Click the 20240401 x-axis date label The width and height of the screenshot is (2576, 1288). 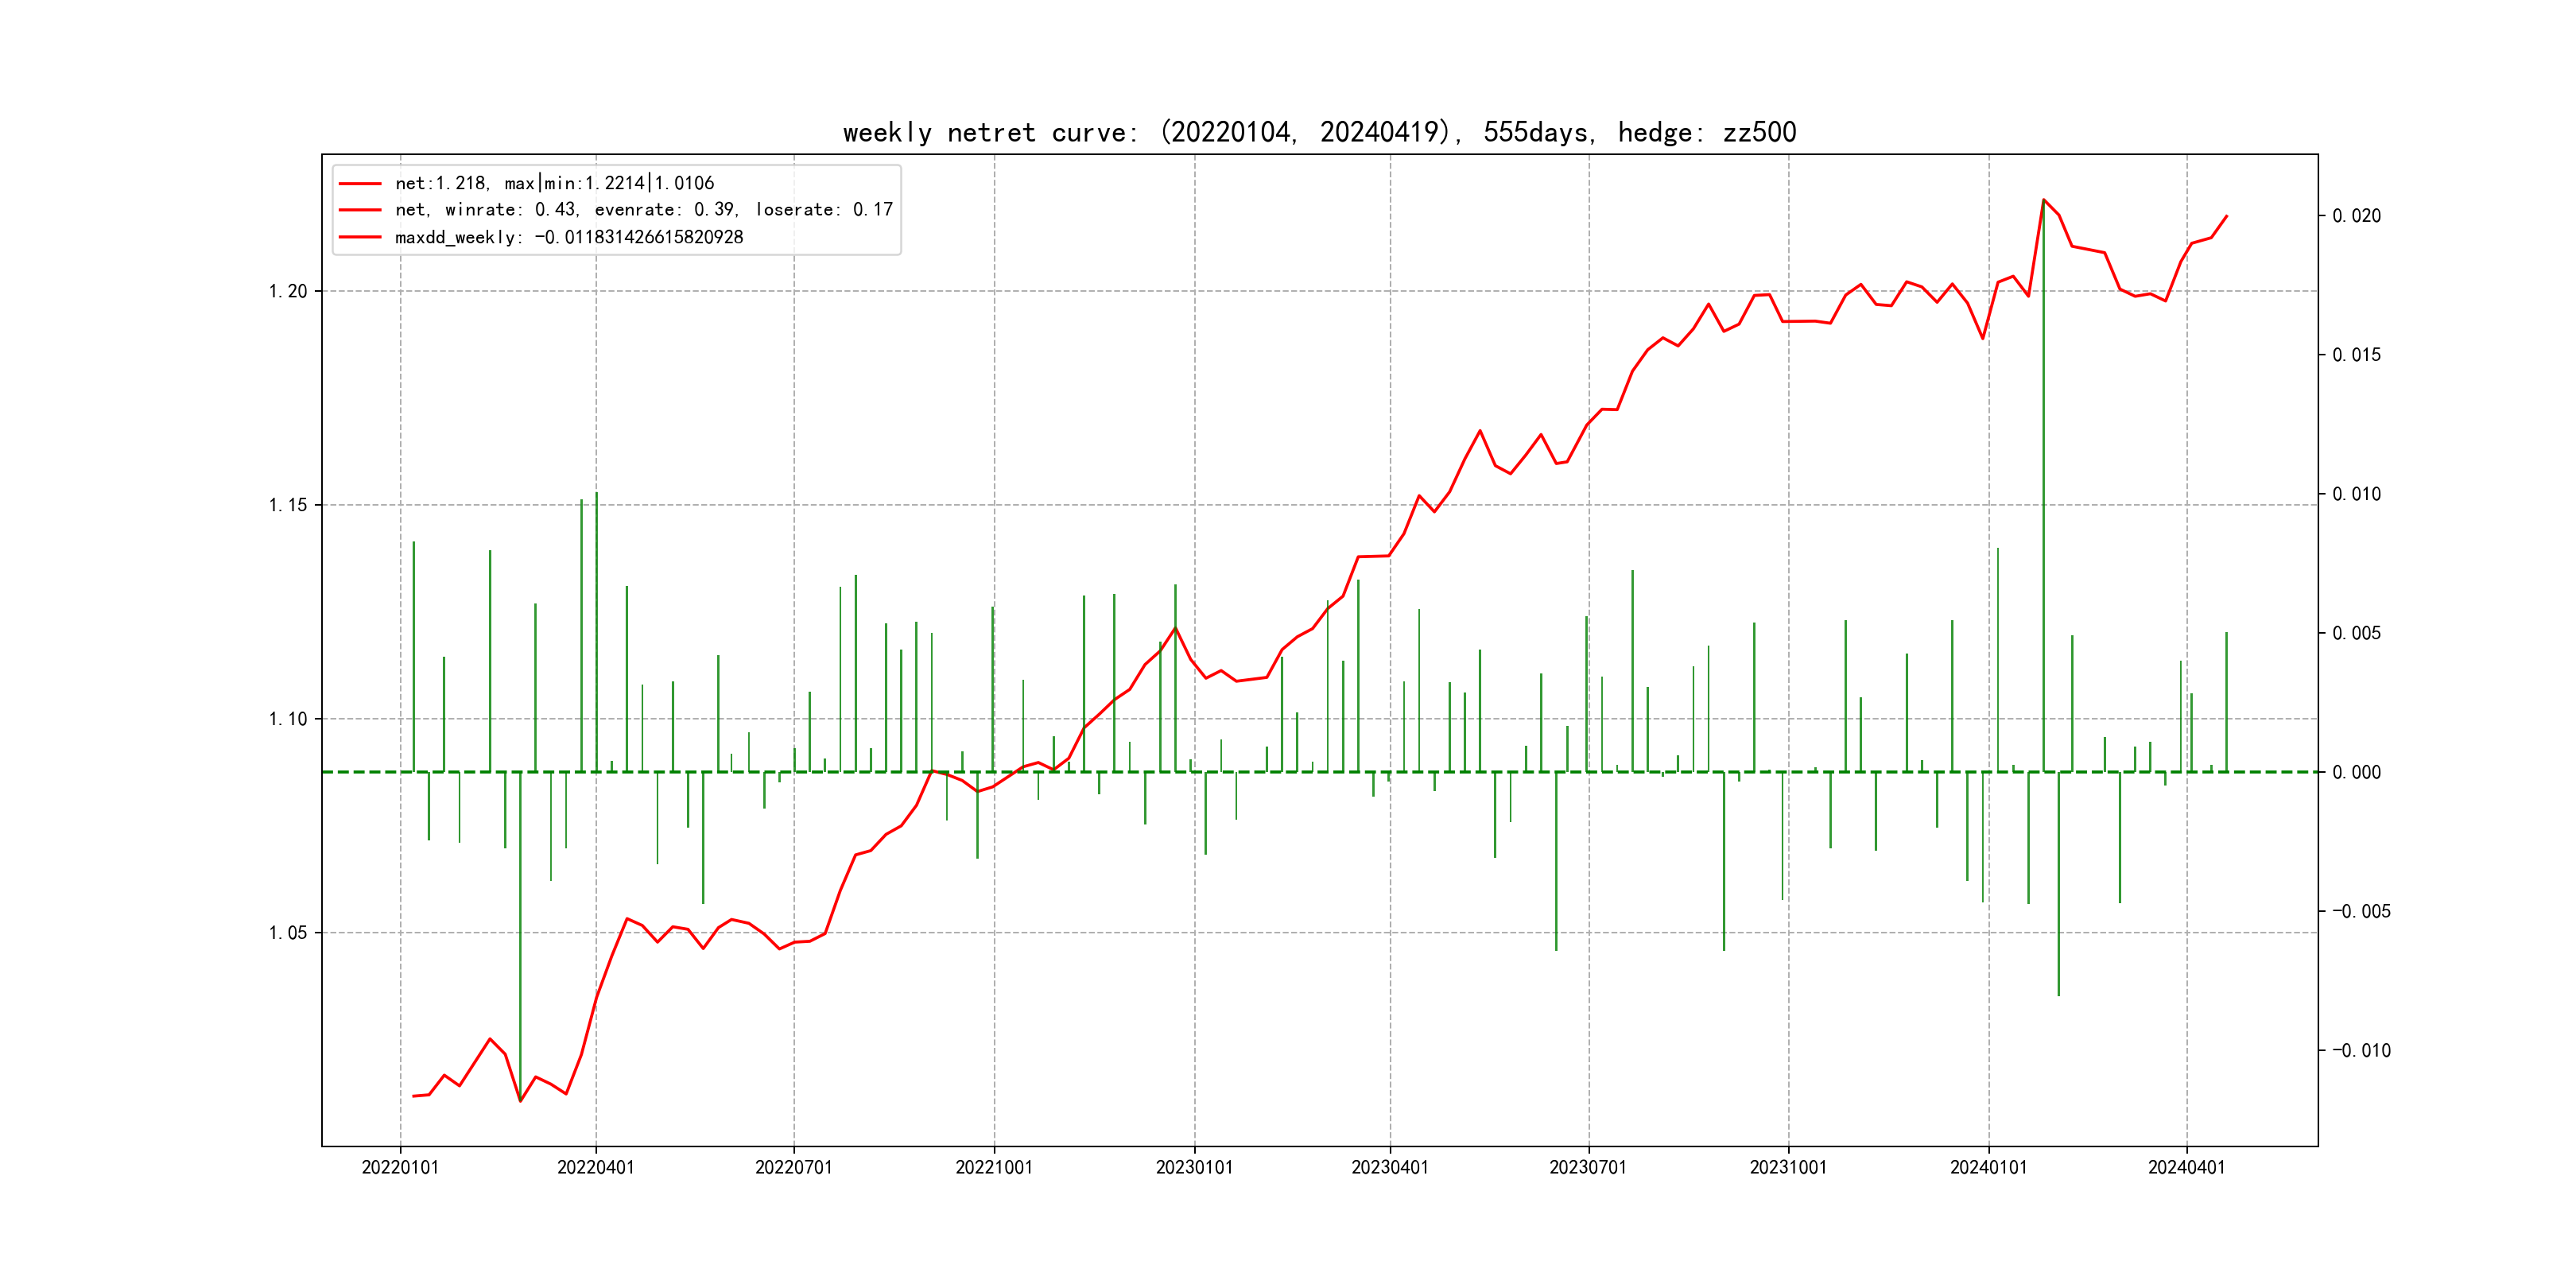coord(2186,1167)
